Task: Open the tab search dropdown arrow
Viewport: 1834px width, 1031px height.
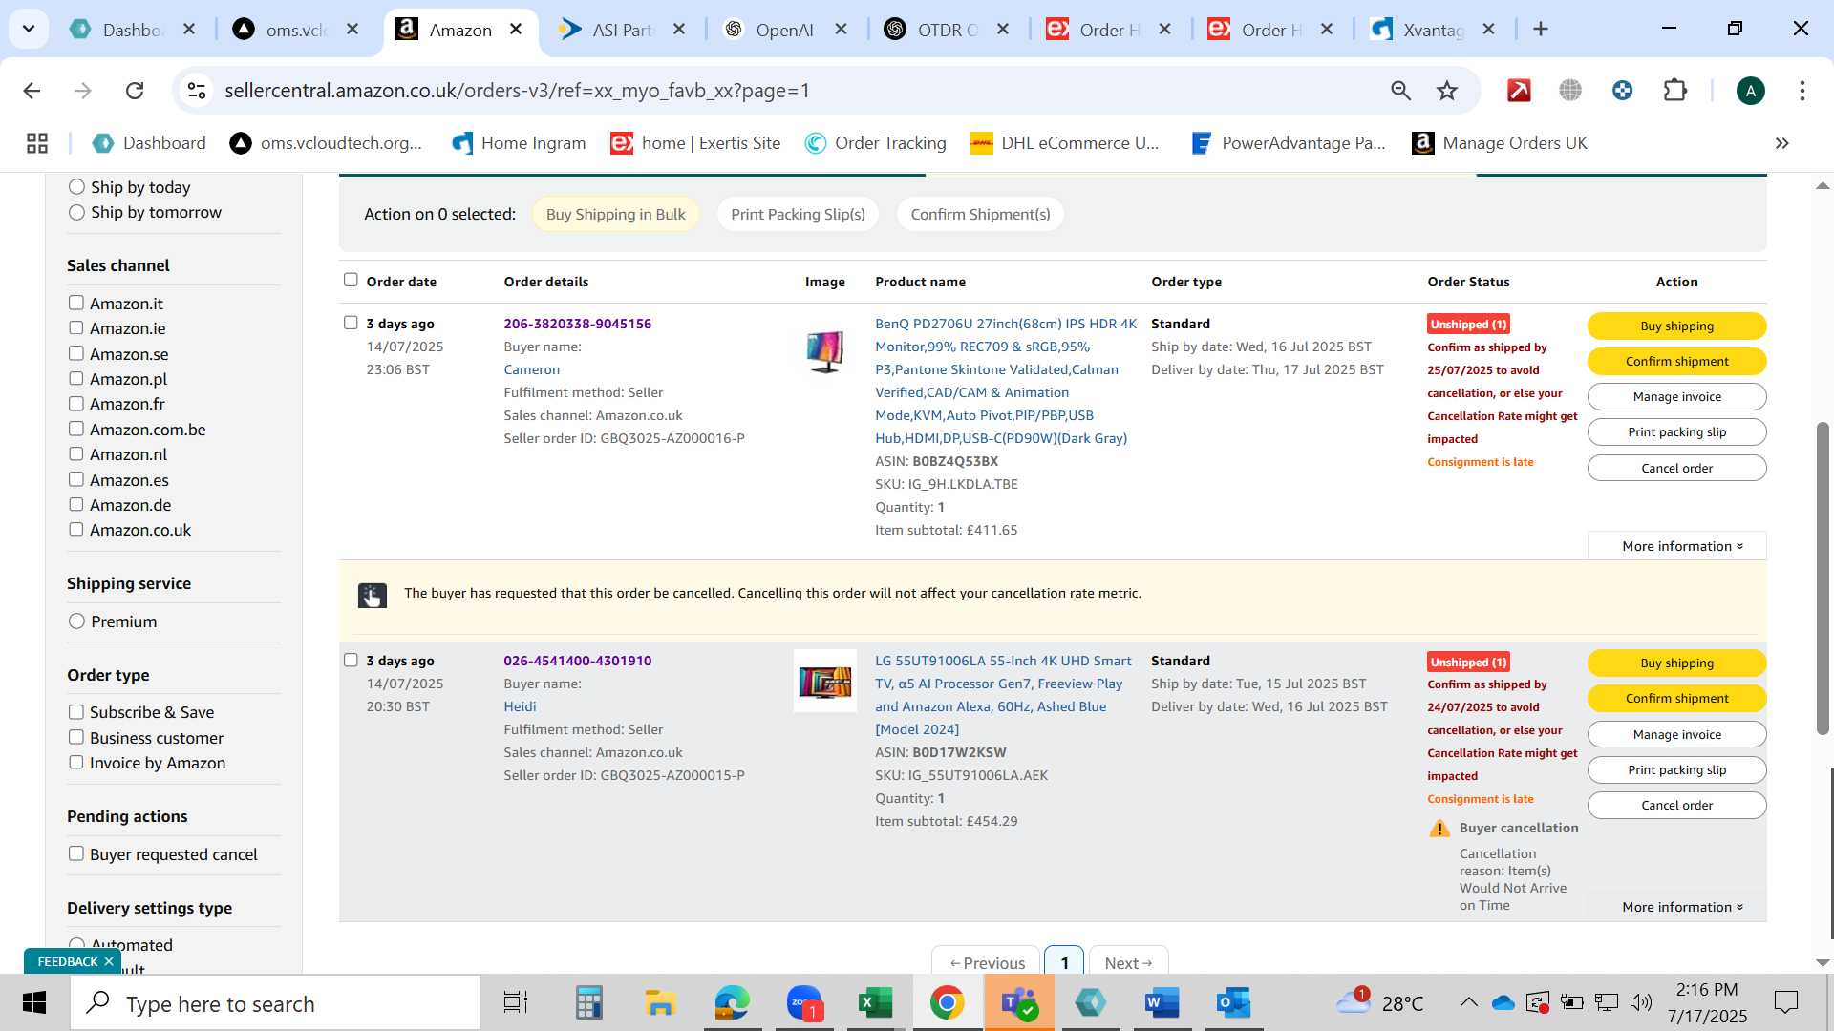Action: point(29,29)
